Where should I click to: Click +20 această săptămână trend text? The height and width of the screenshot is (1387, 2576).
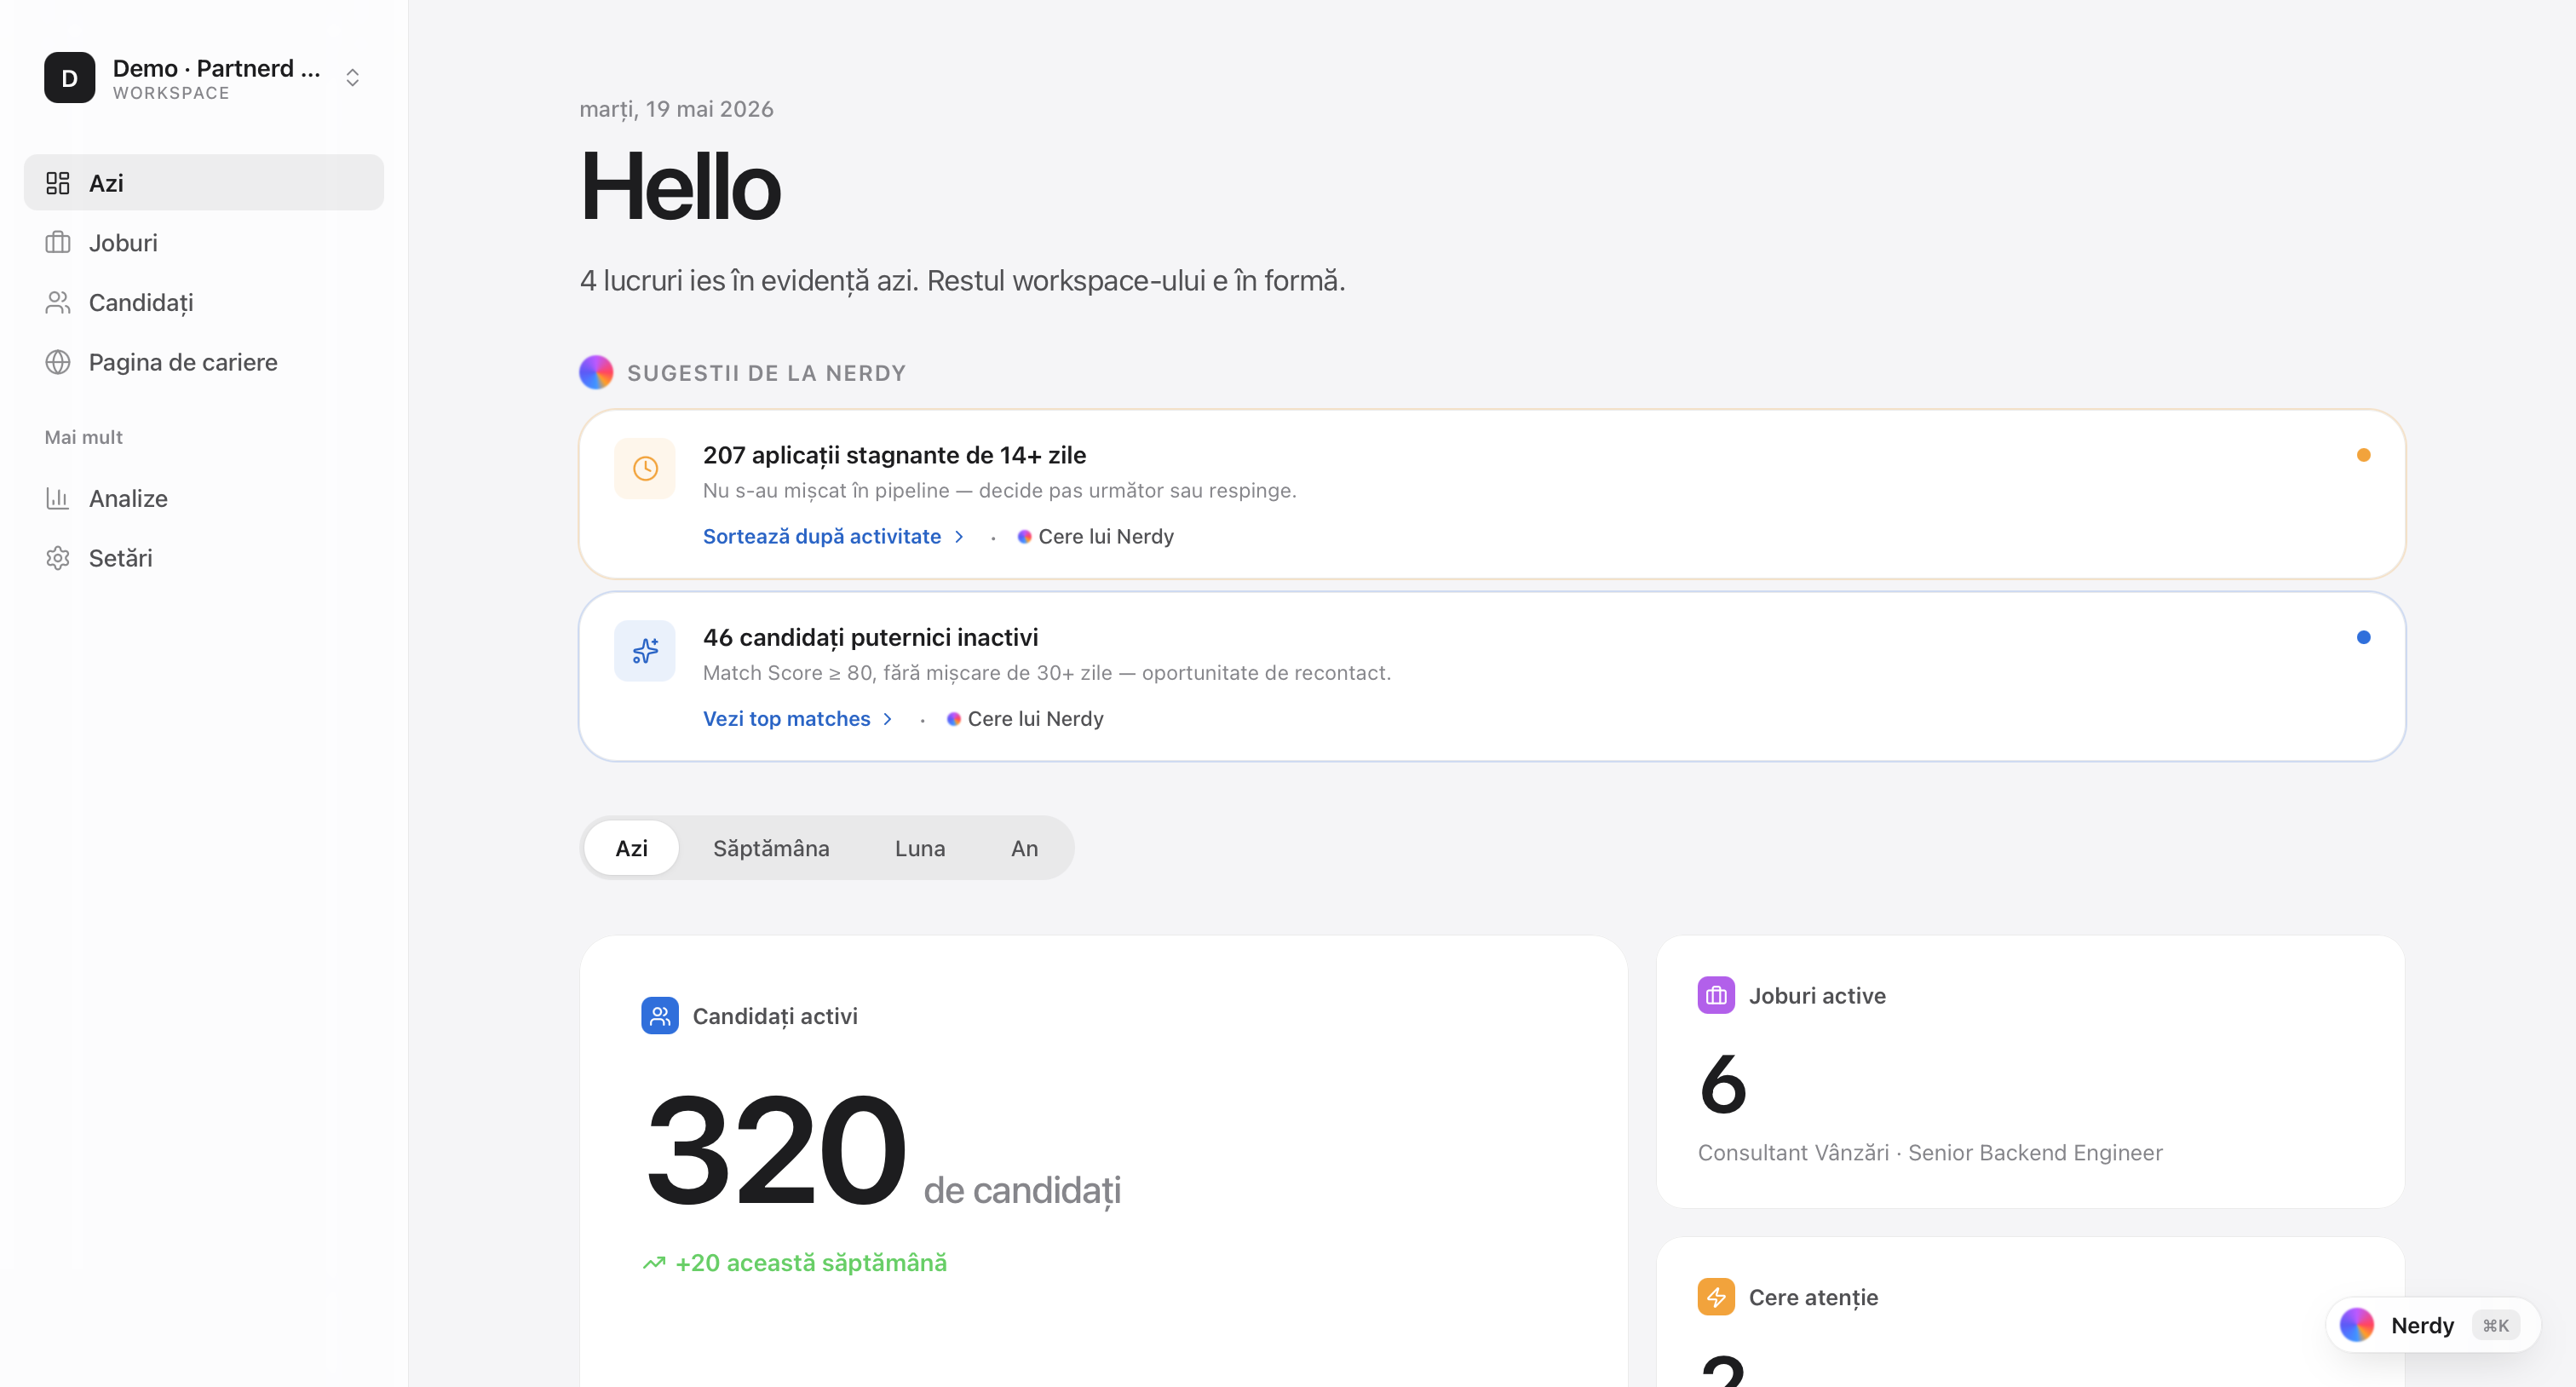click(x=811, y=1263)
